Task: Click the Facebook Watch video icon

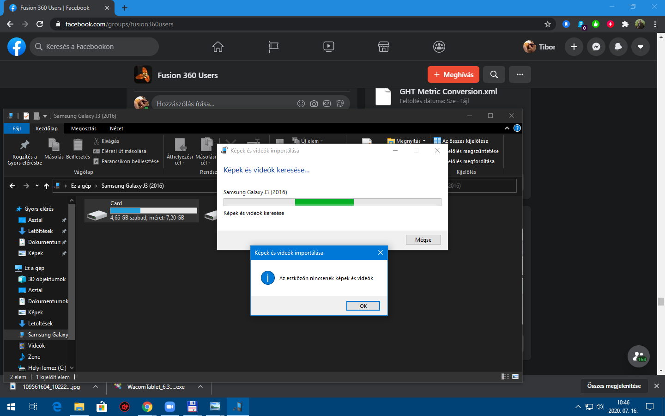Action: coord(329,47)
